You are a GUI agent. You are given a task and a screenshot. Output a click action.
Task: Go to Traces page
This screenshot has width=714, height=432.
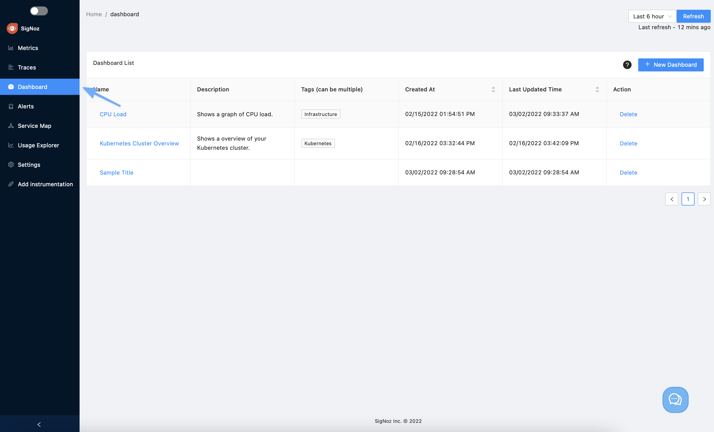point(40,67)
